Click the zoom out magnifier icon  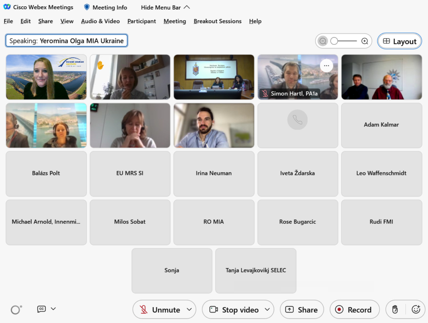(x=323, y=41)
